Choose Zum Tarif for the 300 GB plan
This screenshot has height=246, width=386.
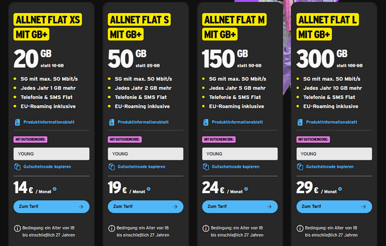click(x=334, y=207)
